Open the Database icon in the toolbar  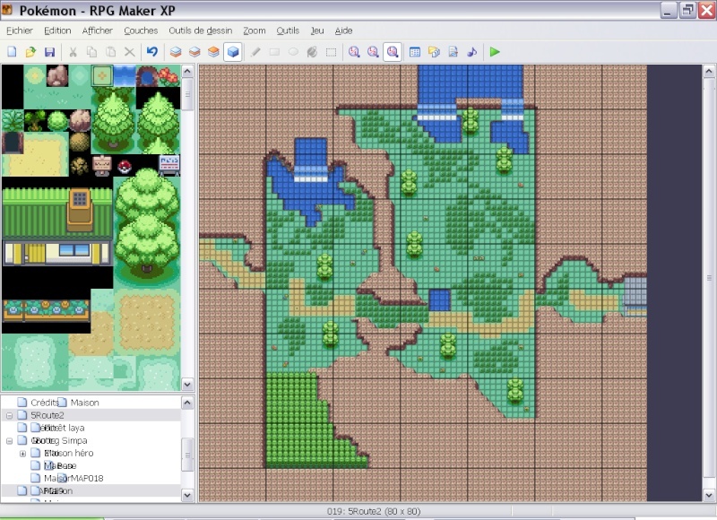pos(415,52)
